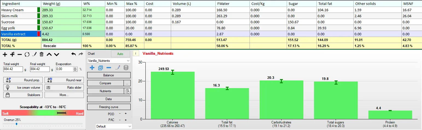
Task: Click the Weight (g) column header
Action: pyautogui.click(x=61, y=4)
